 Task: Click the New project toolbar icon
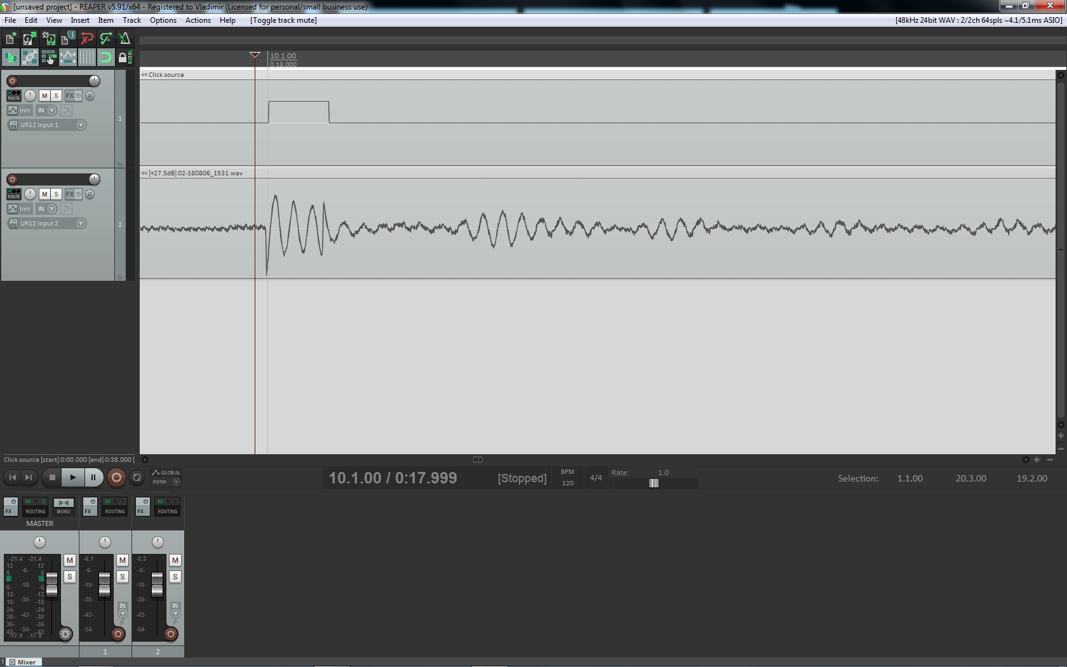coord(10,39)
